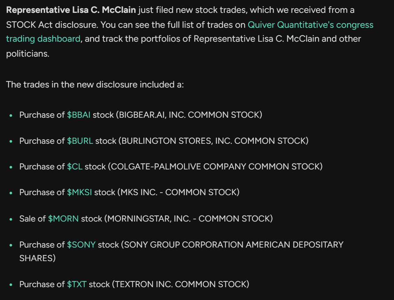Viewport: 394px width, 300px height.
Task: Select the $CL ticker link
Action: tap(75, 167)
